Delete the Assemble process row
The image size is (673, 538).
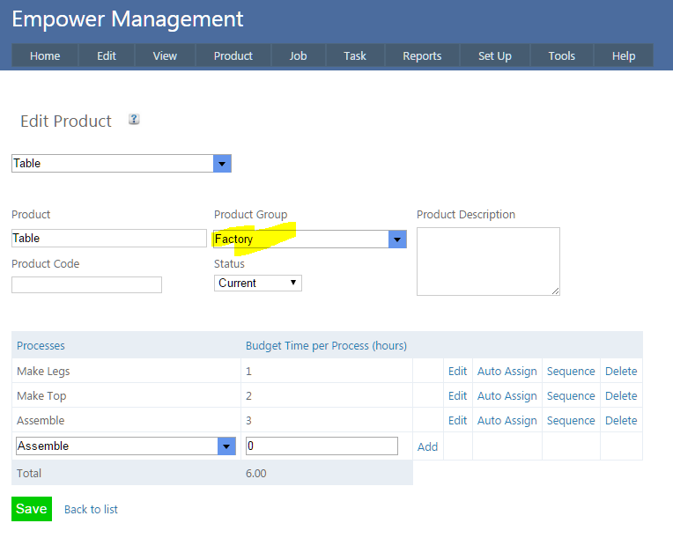[620, 421]
